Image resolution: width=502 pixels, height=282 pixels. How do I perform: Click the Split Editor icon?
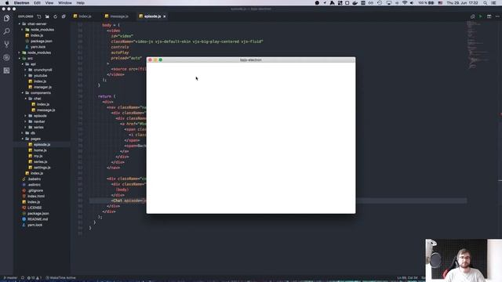click(489, 16)
